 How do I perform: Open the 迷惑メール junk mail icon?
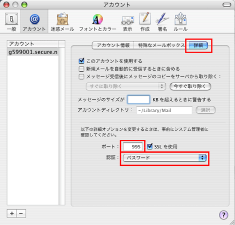pos(62,22)
